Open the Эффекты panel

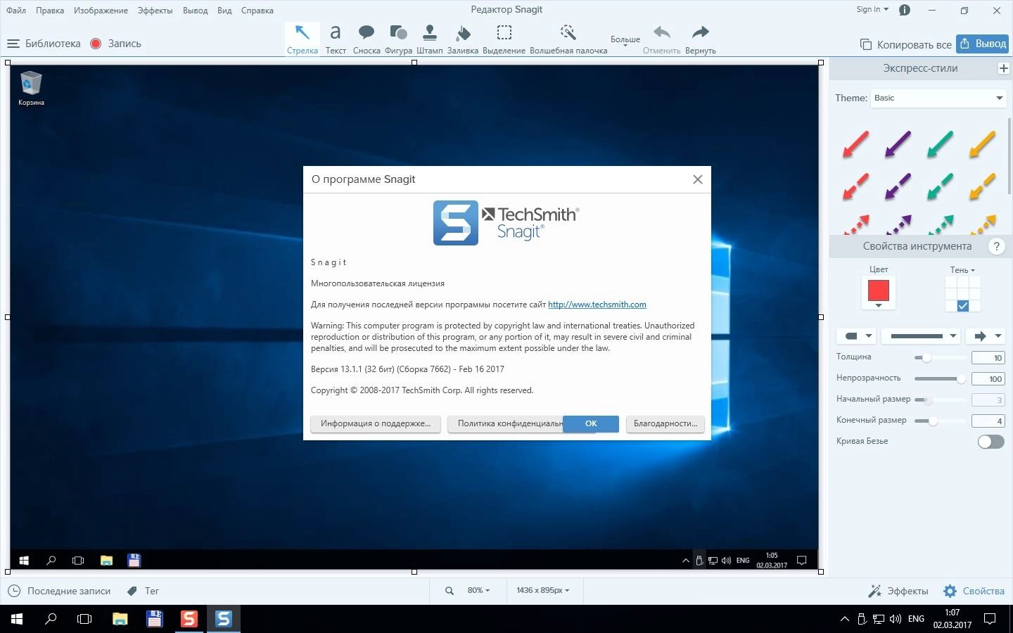(898, 591)
